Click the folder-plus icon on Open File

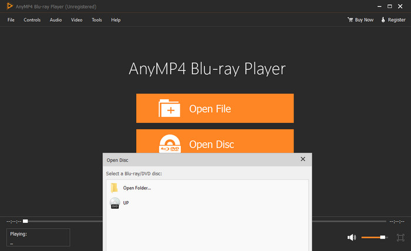point(169,108)
